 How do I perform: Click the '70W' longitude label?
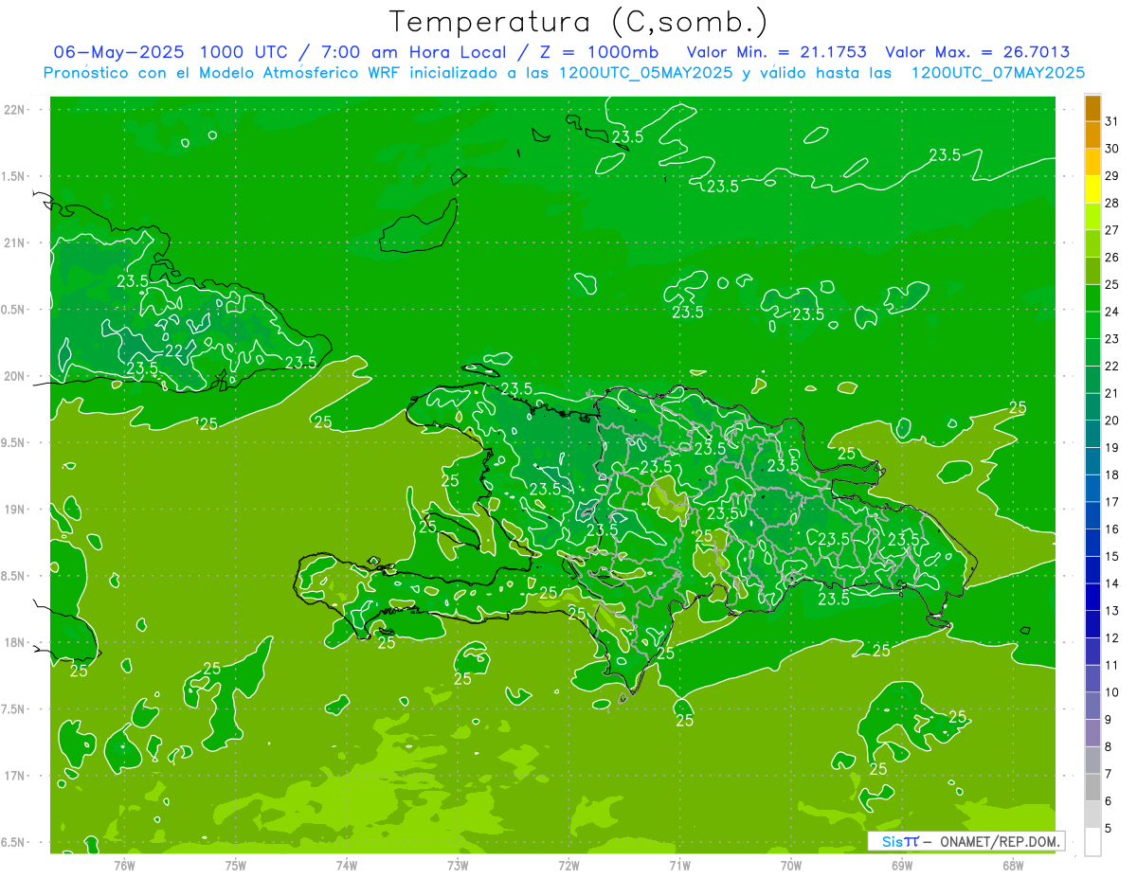[x=791, y=866]
